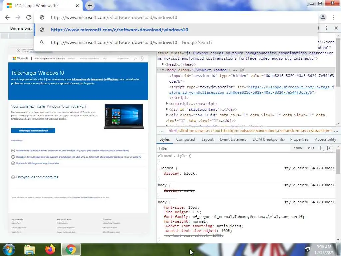
Task: Click inside the address bar text
Action: pos(114,17)
